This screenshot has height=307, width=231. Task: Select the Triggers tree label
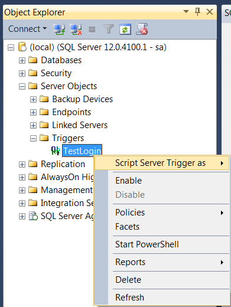(68, 138)
